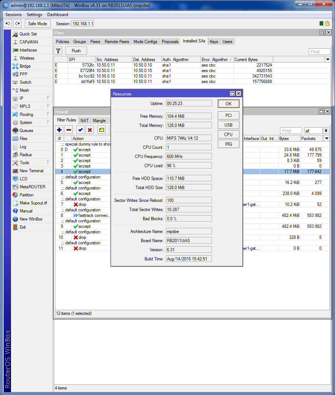The height and width of the screenshot is (395, 335).
Task: Switch to the NAT tab in Firewall
Action: click(x=85, y=120)
